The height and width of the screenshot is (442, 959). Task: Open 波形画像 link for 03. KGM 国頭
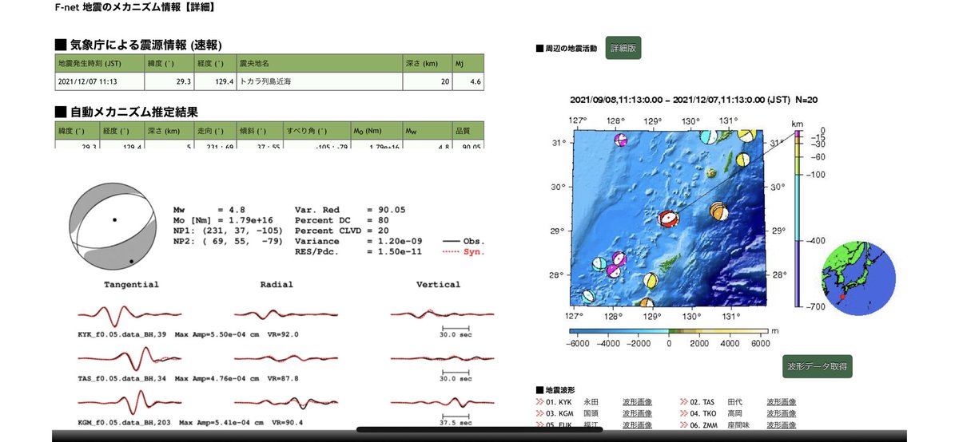637,414
